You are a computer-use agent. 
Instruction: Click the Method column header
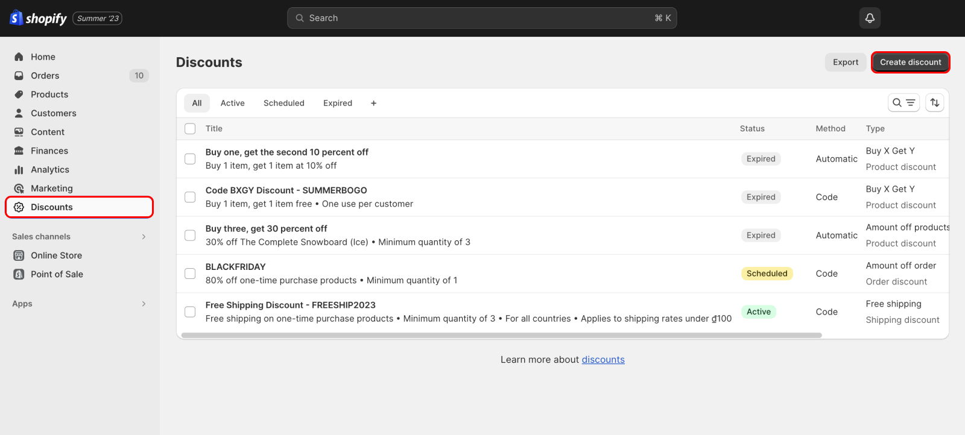coord(831,128)
